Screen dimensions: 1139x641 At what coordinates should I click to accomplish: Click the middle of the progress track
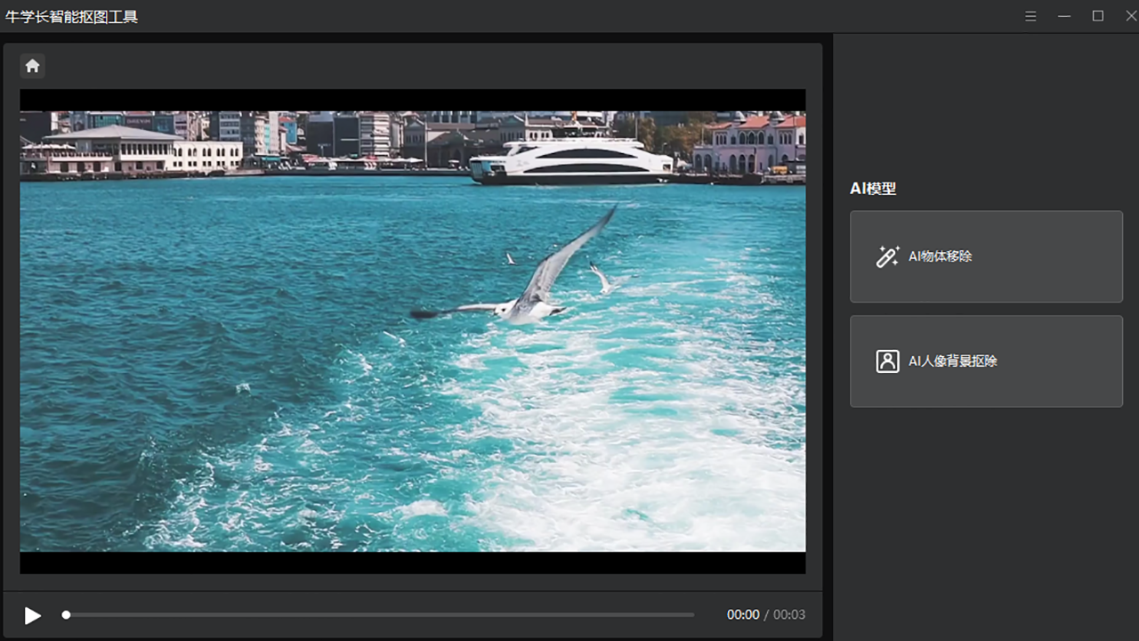pos(380,614)
